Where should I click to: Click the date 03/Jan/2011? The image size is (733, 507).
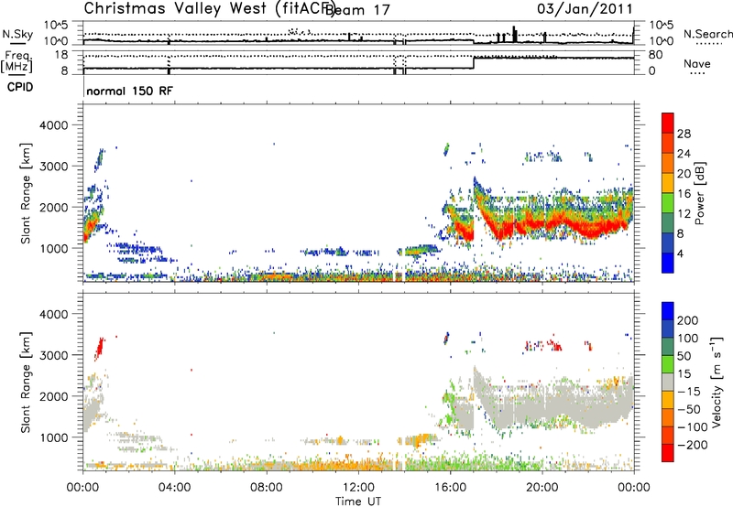point(585,8)
